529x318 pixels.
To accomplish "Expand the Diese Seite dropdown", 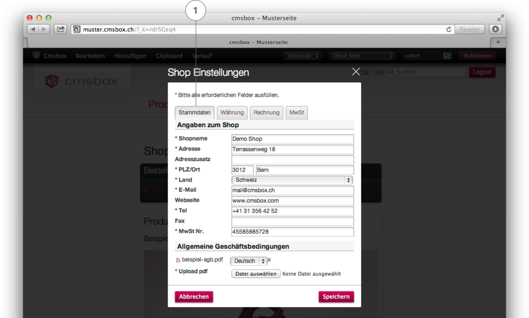I will 362,56.
